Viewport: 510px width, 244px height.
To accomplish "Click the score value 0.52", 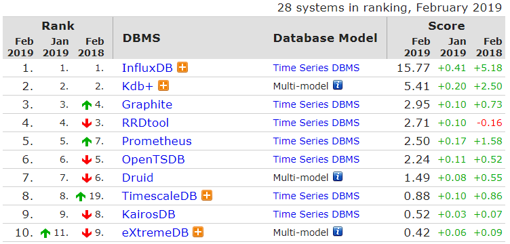I will click(416, 214).
